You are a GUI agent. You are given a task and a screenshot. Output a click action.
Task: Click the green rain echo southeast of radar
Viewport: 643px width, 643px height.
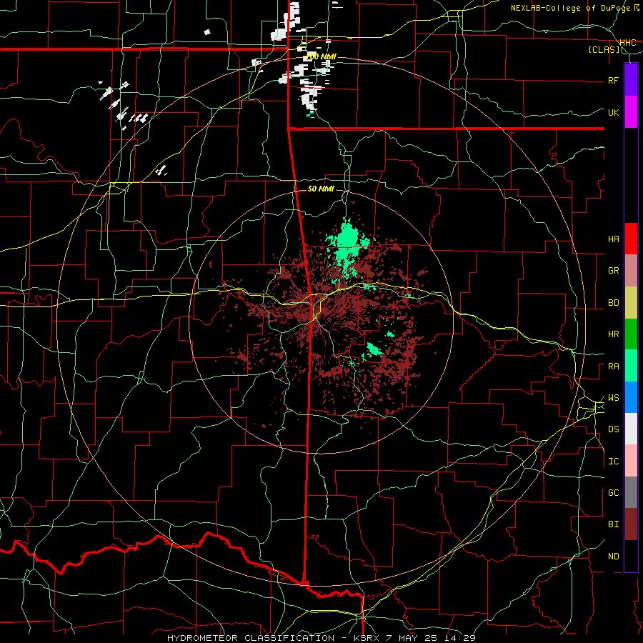pyautogui.click(x=374, y=349)
